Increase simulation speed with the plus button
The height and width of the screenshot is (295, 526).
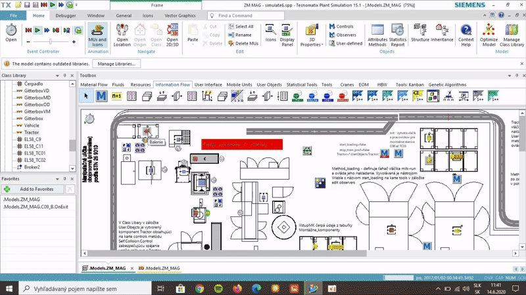pyautogui.click(x=74, y=42)
